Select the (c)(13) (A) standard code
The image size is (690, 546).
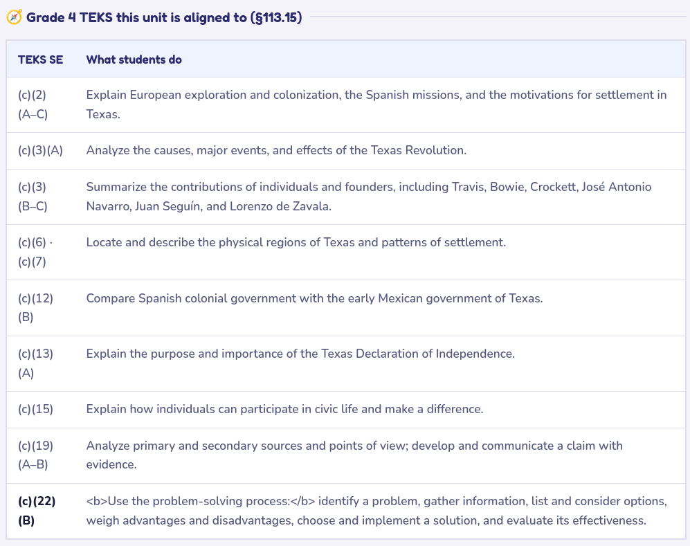click(36, 363)
